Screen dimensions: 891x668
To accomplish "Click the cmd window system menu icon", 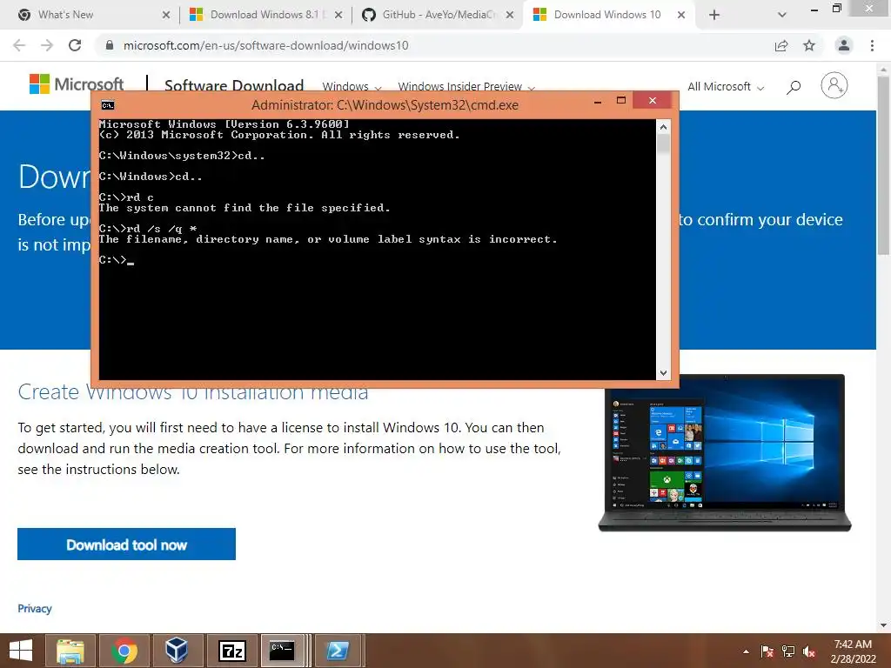I will 107,105.
